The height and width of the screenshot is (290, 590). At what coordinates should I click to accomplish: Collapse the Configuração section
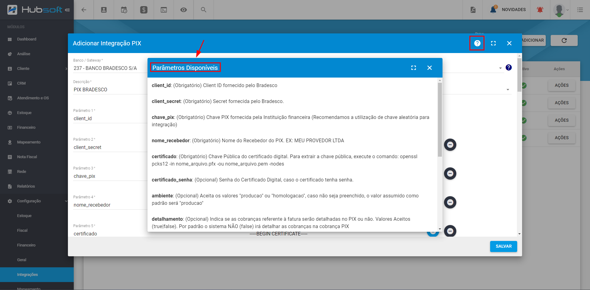(x=37, y=201)
